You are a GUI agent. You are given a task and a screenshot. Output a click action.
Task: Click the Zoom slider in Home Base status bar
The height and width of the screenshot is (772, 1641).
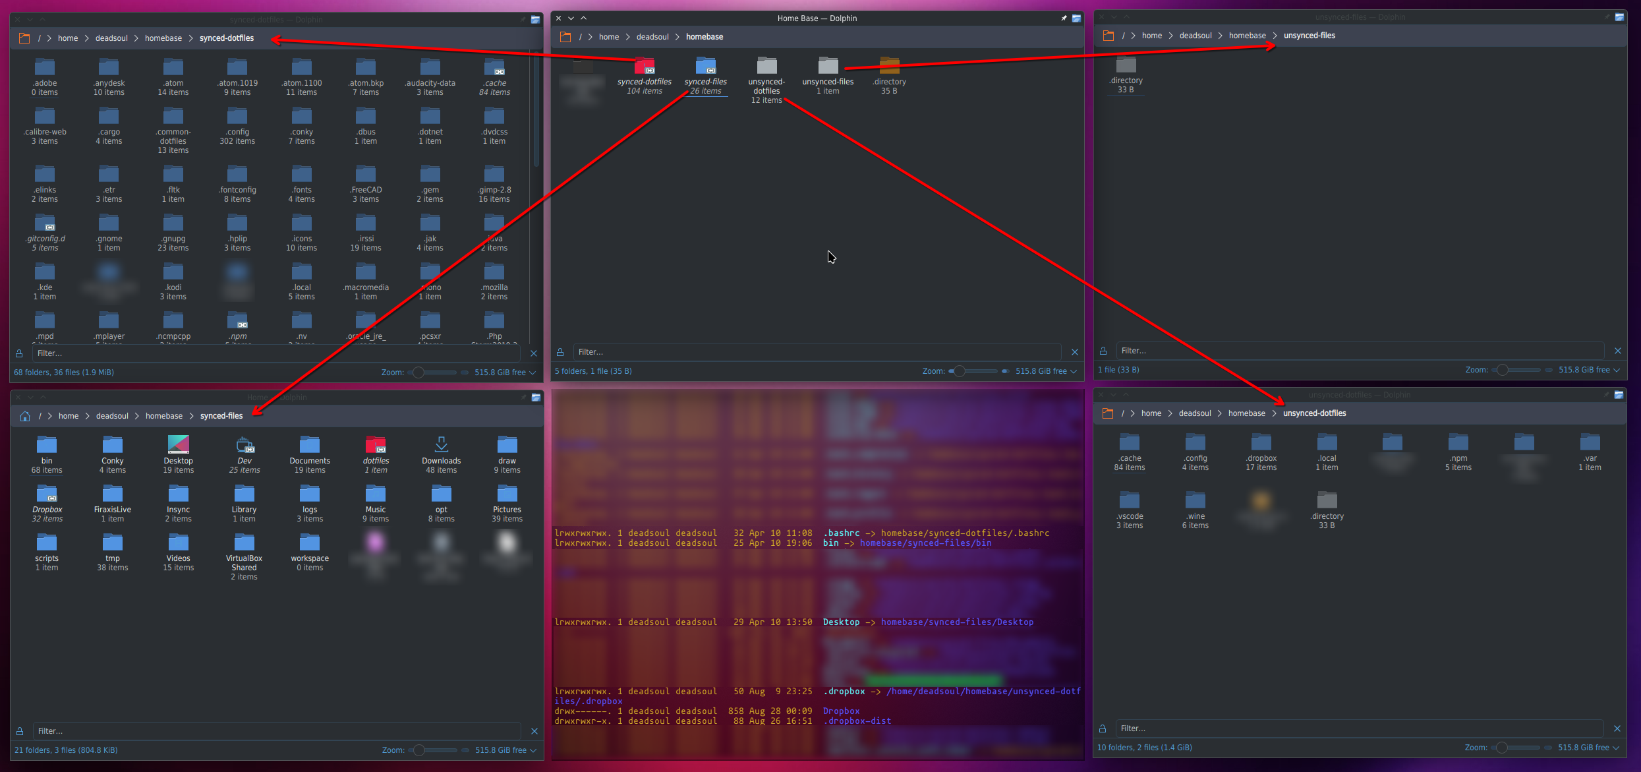pos(978,371)
